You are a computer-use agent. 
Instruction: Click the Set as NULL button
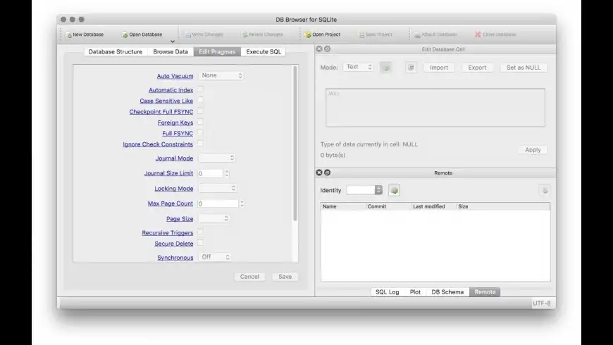[x=524, y=68]
